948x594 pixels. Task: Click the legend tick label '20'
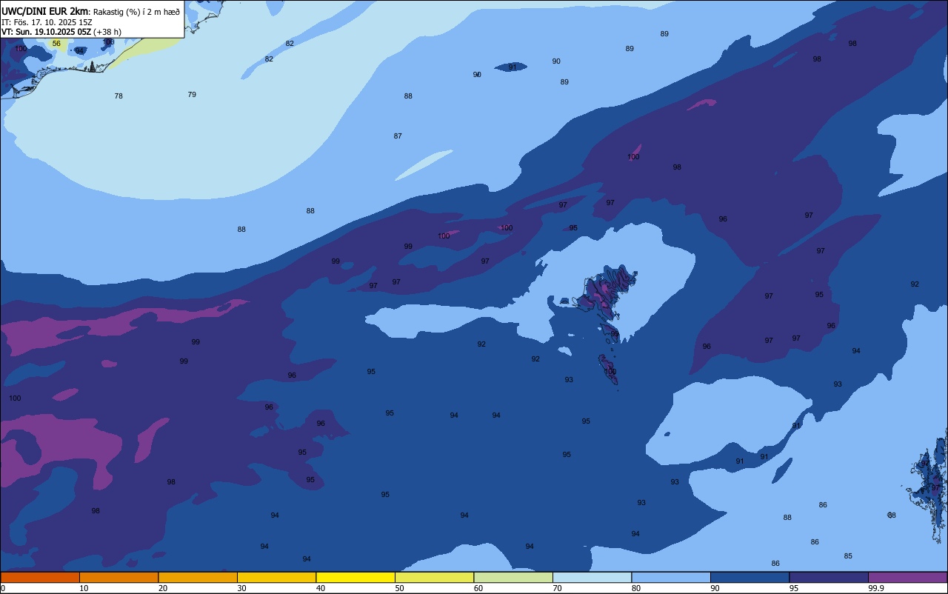coord(163,588)
